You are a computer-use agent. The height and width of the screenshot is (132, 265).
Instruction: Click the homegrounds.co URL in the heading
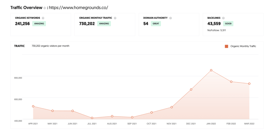[x=78, y=8]
